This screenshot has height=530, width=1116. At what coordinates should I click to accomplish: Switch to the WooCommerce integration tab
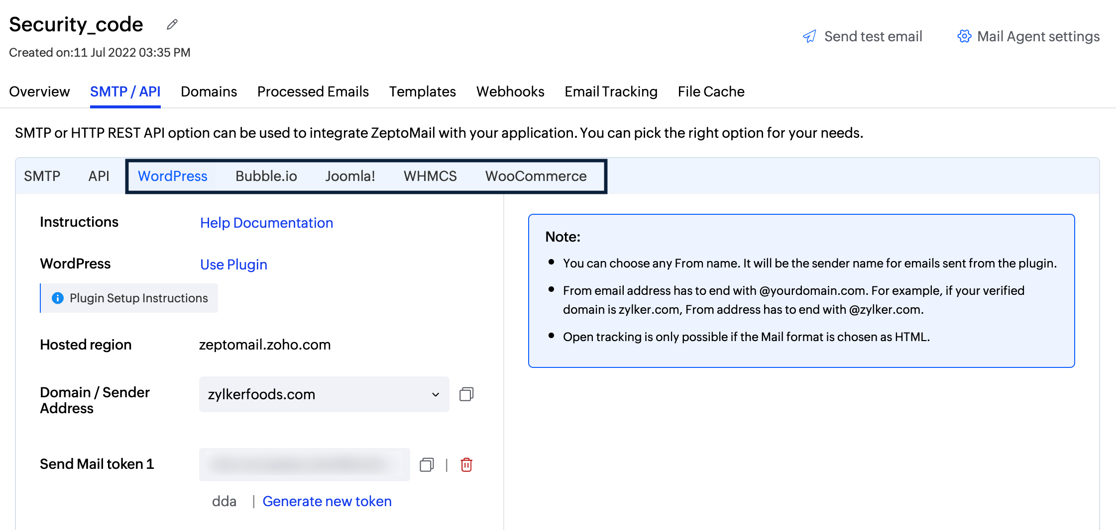coord(536,176)
